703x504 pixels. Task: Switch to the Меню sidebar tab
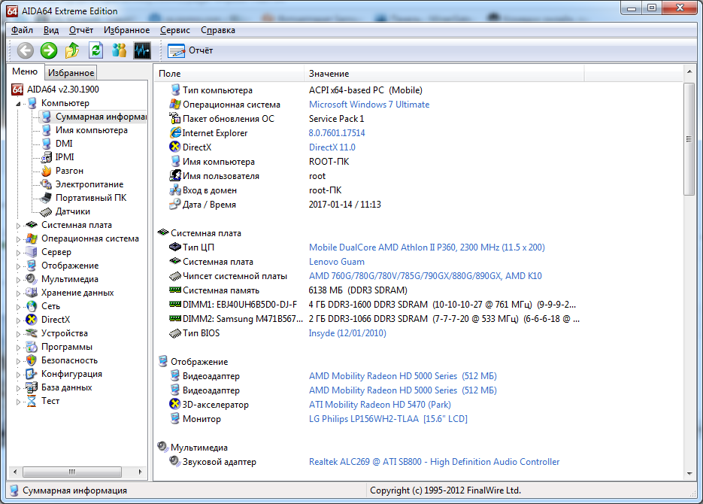coord(25,71)
